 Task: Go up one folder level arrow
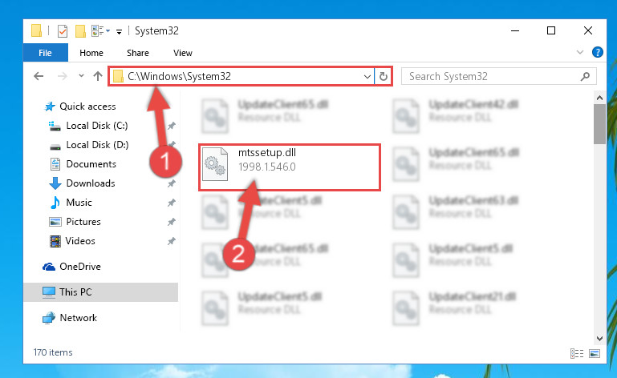pos(98,76)
